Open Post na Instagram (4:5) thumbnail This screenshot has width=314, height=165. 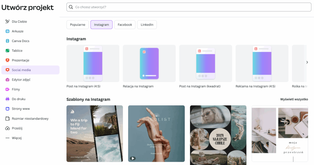point(93,63)
